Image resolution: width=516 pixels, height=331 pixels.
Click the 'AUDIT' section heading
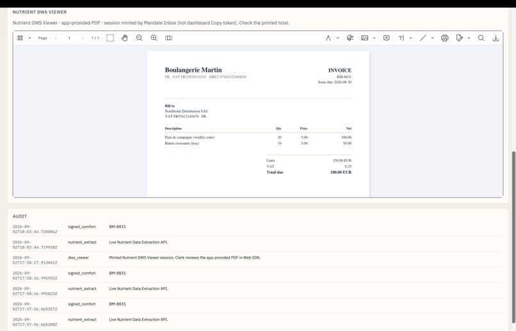click(x=20, y=216)
